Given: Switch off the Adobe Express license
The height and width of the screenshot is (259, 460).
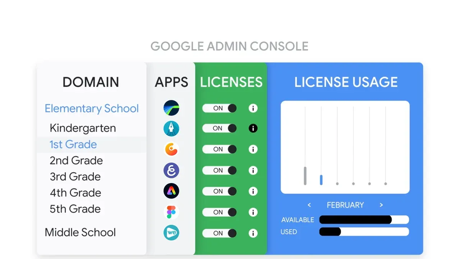Looking at the screenshot, I should click(220, 191).
